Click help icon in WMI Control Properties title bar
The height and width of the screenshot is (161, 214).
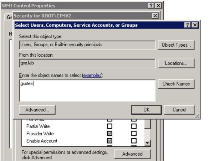(151, 6)
